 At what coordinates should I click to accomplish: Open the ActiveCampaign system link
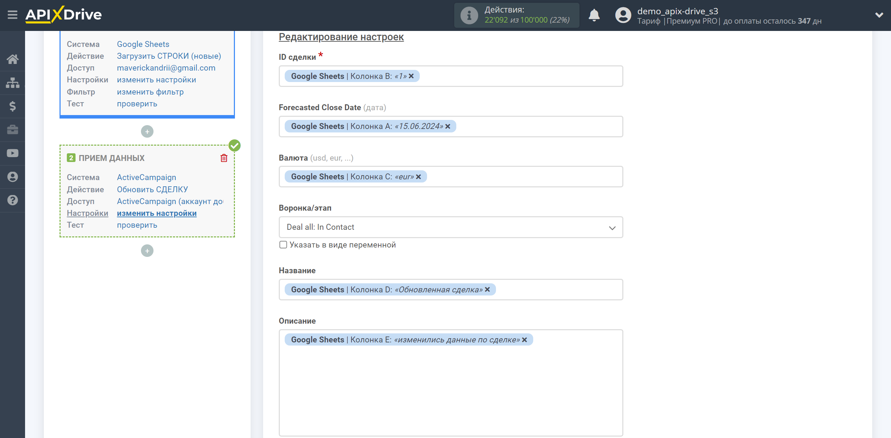tap(146, 177)
